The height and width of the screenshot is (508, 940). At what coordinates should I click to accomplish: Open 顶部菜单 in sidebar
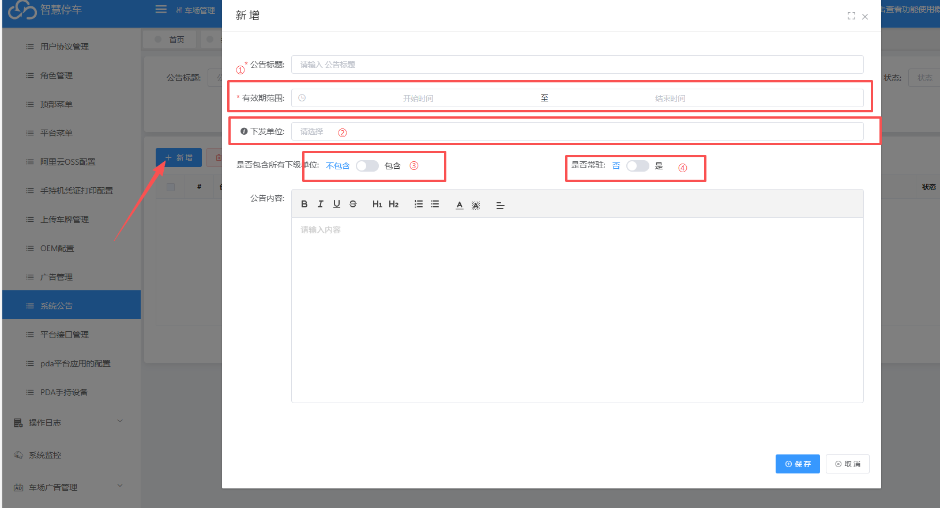click(x=72, y=104)
